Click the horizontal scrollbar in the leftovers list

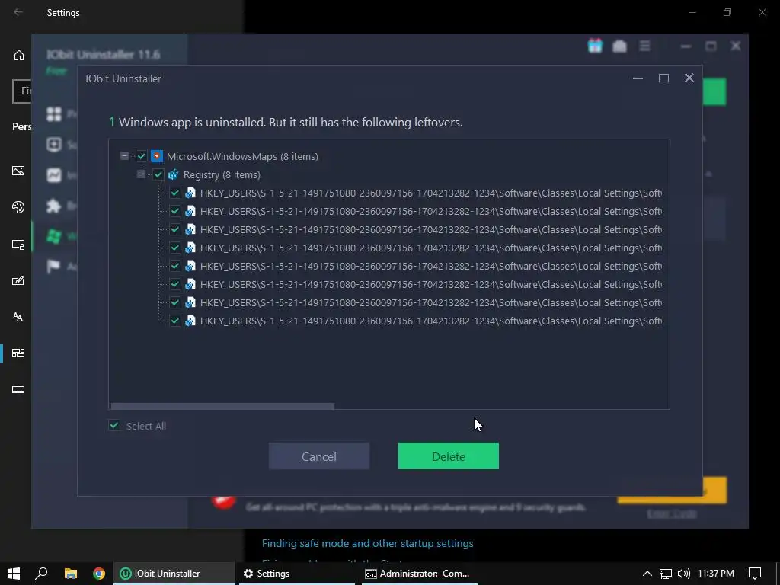tap(222, 406)
